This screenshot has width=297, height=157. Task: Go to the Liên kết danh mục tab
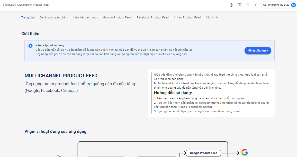(x=86, y=18)
